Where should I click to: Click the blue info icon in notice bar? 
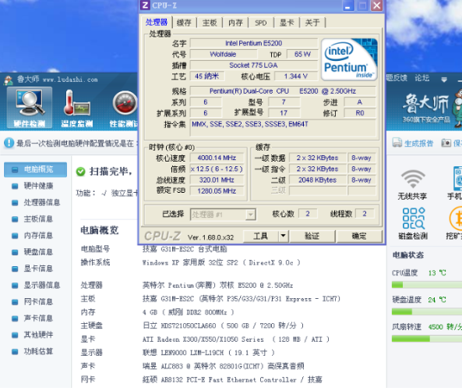coord(9,143)
